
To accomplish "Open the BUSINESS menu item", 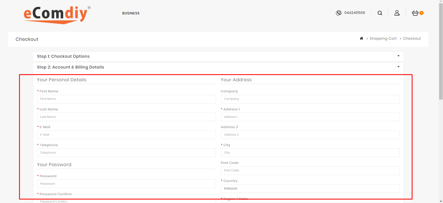I will pos(131,13).
